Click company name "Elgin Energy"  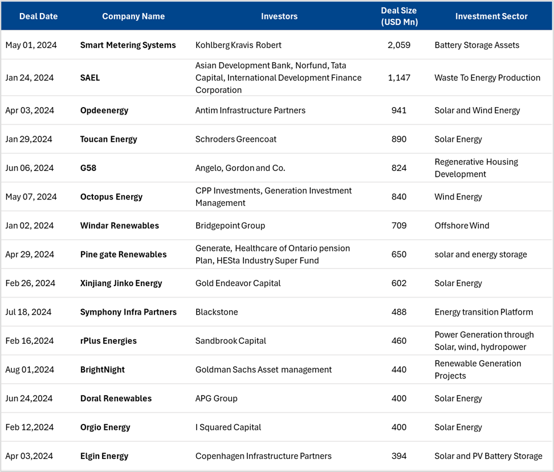click(104, 456)
